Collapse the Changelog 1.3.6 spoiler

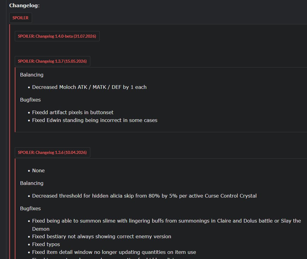(x=52, y=152)
